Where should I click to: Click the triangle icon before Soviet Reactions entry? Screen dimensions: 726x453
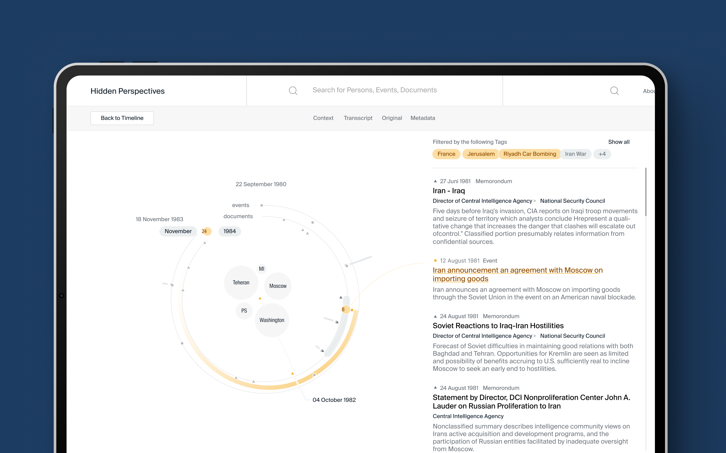pyautogui.click(x=435, y=316)
